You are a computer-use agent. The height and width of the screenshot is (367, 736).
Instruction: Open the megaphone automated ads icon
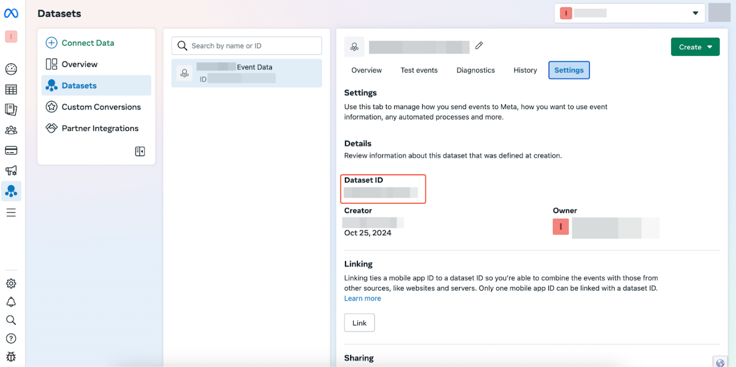point(11,170)
